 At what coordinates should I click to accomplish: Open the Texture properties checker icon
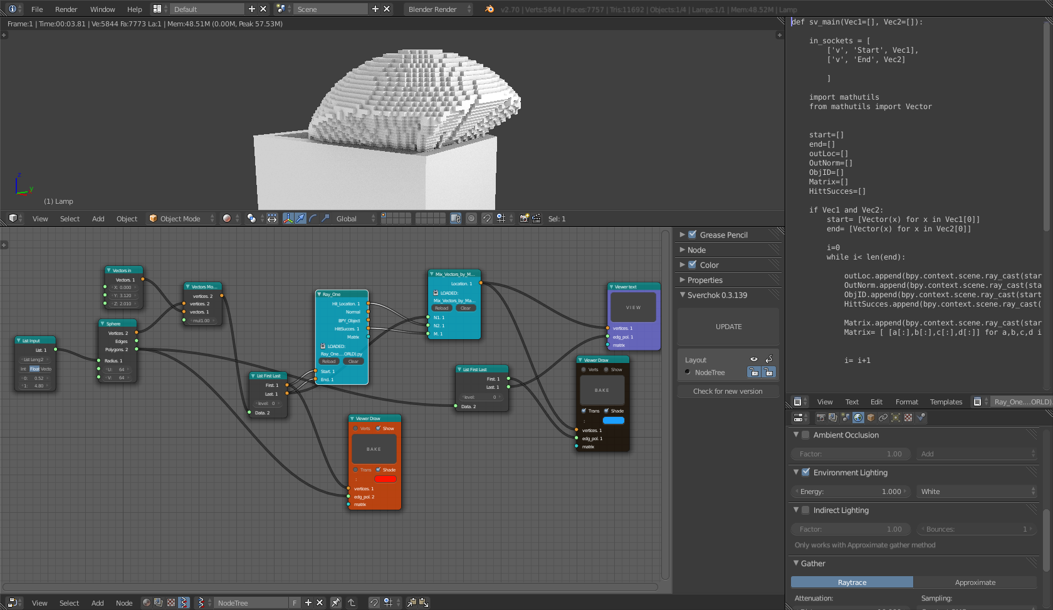[x=908, y=418]
